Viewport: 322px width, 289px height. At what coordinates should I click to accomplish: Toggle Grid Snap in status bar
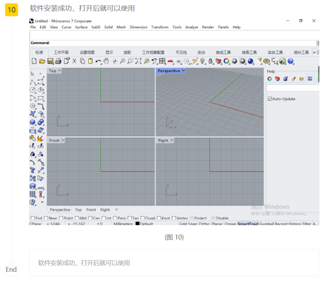(x=188, y=224)
